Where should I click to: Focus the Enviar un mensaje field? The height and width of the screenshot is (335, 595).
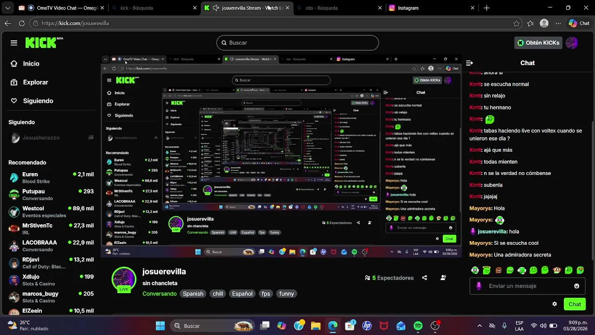coord(527,286)
